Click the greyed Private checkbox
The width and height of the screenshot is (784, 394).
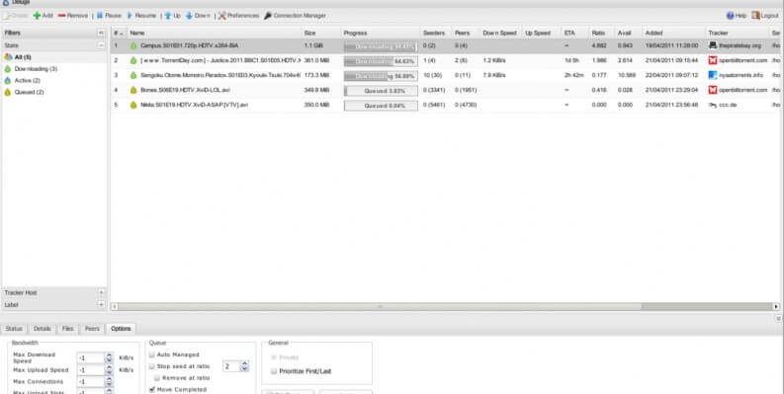point(274,357)
